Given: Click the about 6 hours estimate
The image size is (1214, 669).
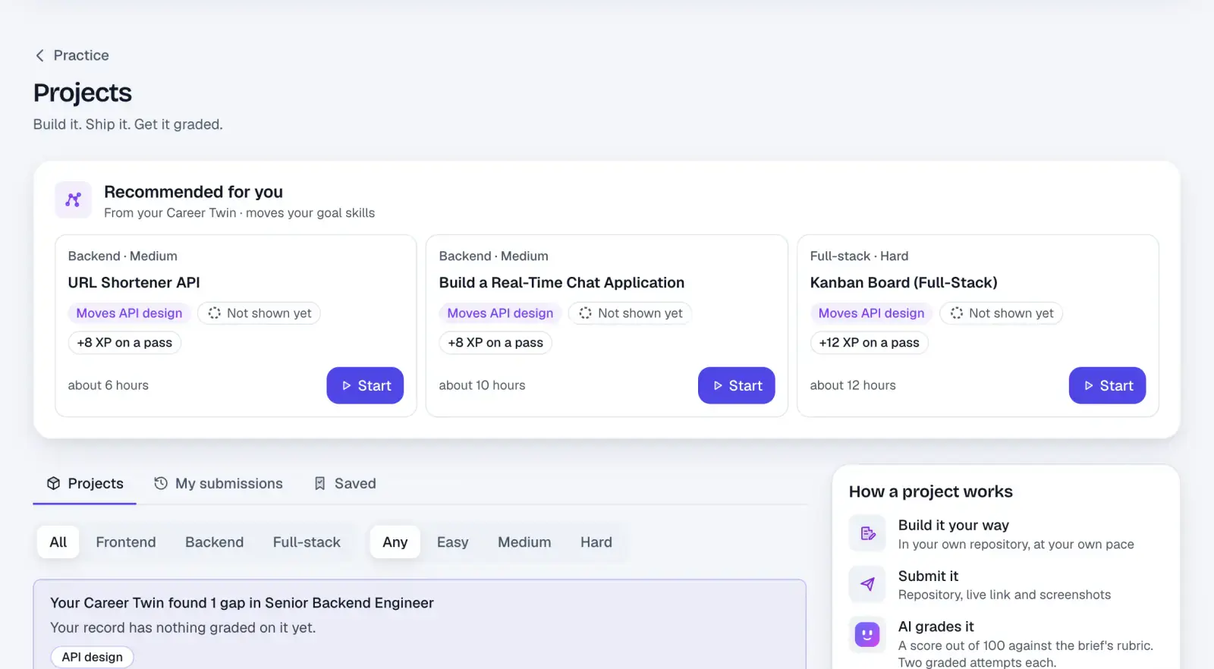Looking at the screenshot, I should click(x=109, y=385).
